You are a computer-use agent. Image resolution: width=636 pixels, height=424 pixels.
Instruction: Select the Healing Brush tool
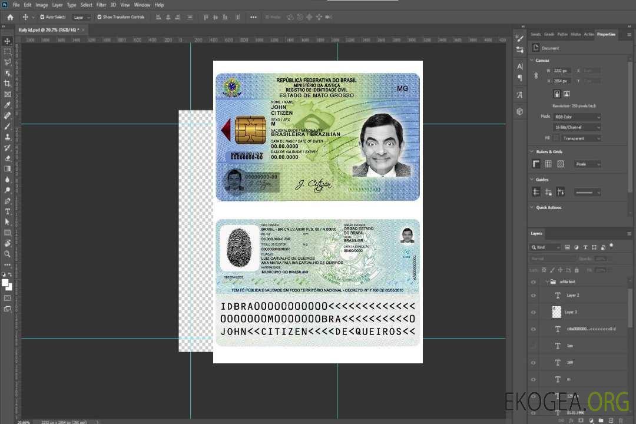[7, 115]
